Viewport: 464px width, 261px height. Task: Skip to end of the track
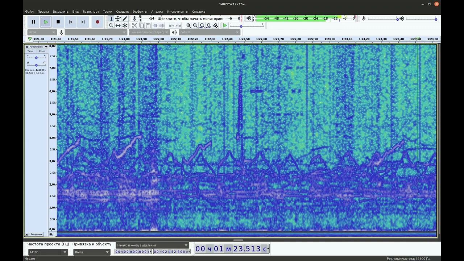coord(83,22)
